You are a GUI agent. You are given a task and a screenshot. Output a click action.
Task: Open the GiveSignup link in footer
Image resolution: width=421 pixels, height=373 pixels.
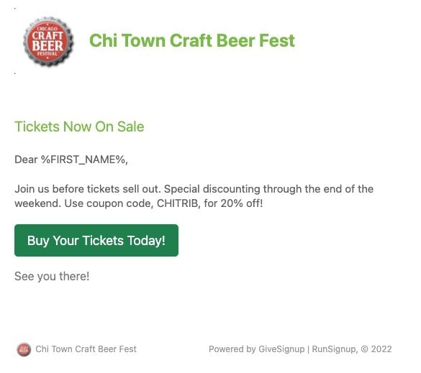(x=281, y=349)
